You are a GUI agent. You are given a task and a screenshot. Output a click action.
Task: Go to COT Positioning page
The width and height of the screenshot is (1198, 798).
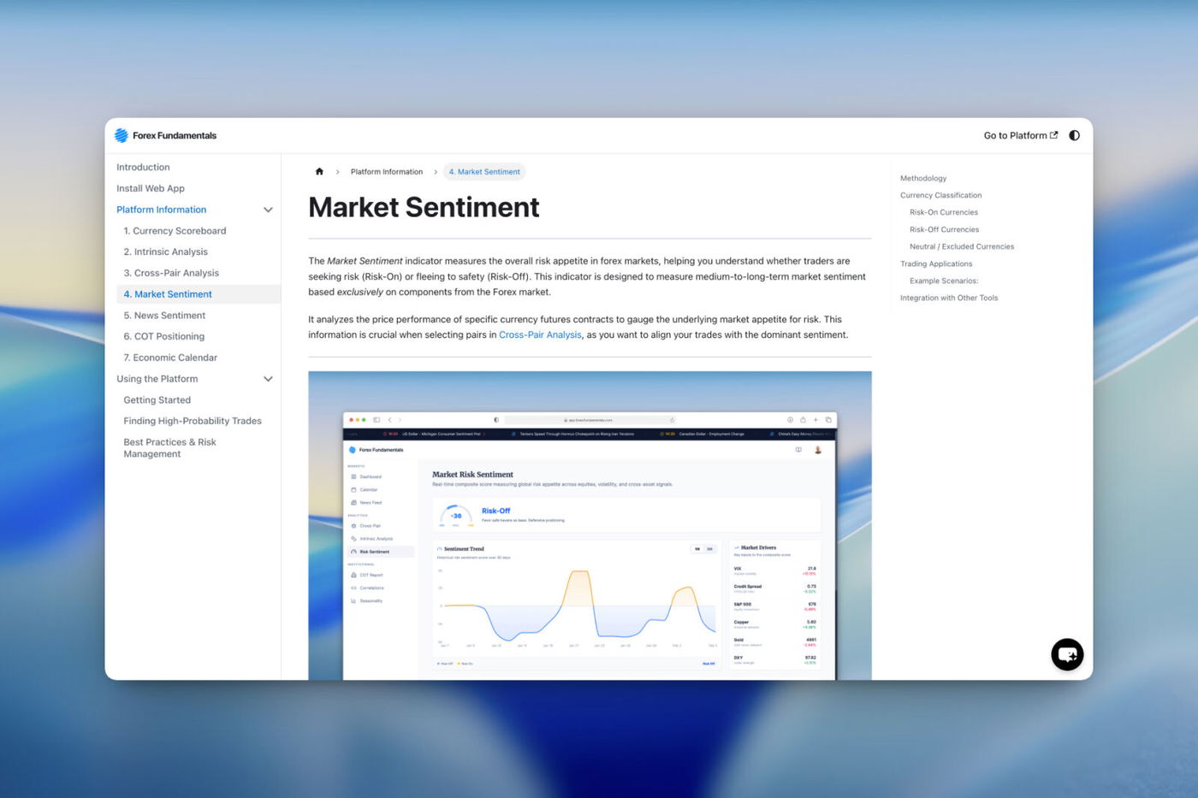coord(163,337)
